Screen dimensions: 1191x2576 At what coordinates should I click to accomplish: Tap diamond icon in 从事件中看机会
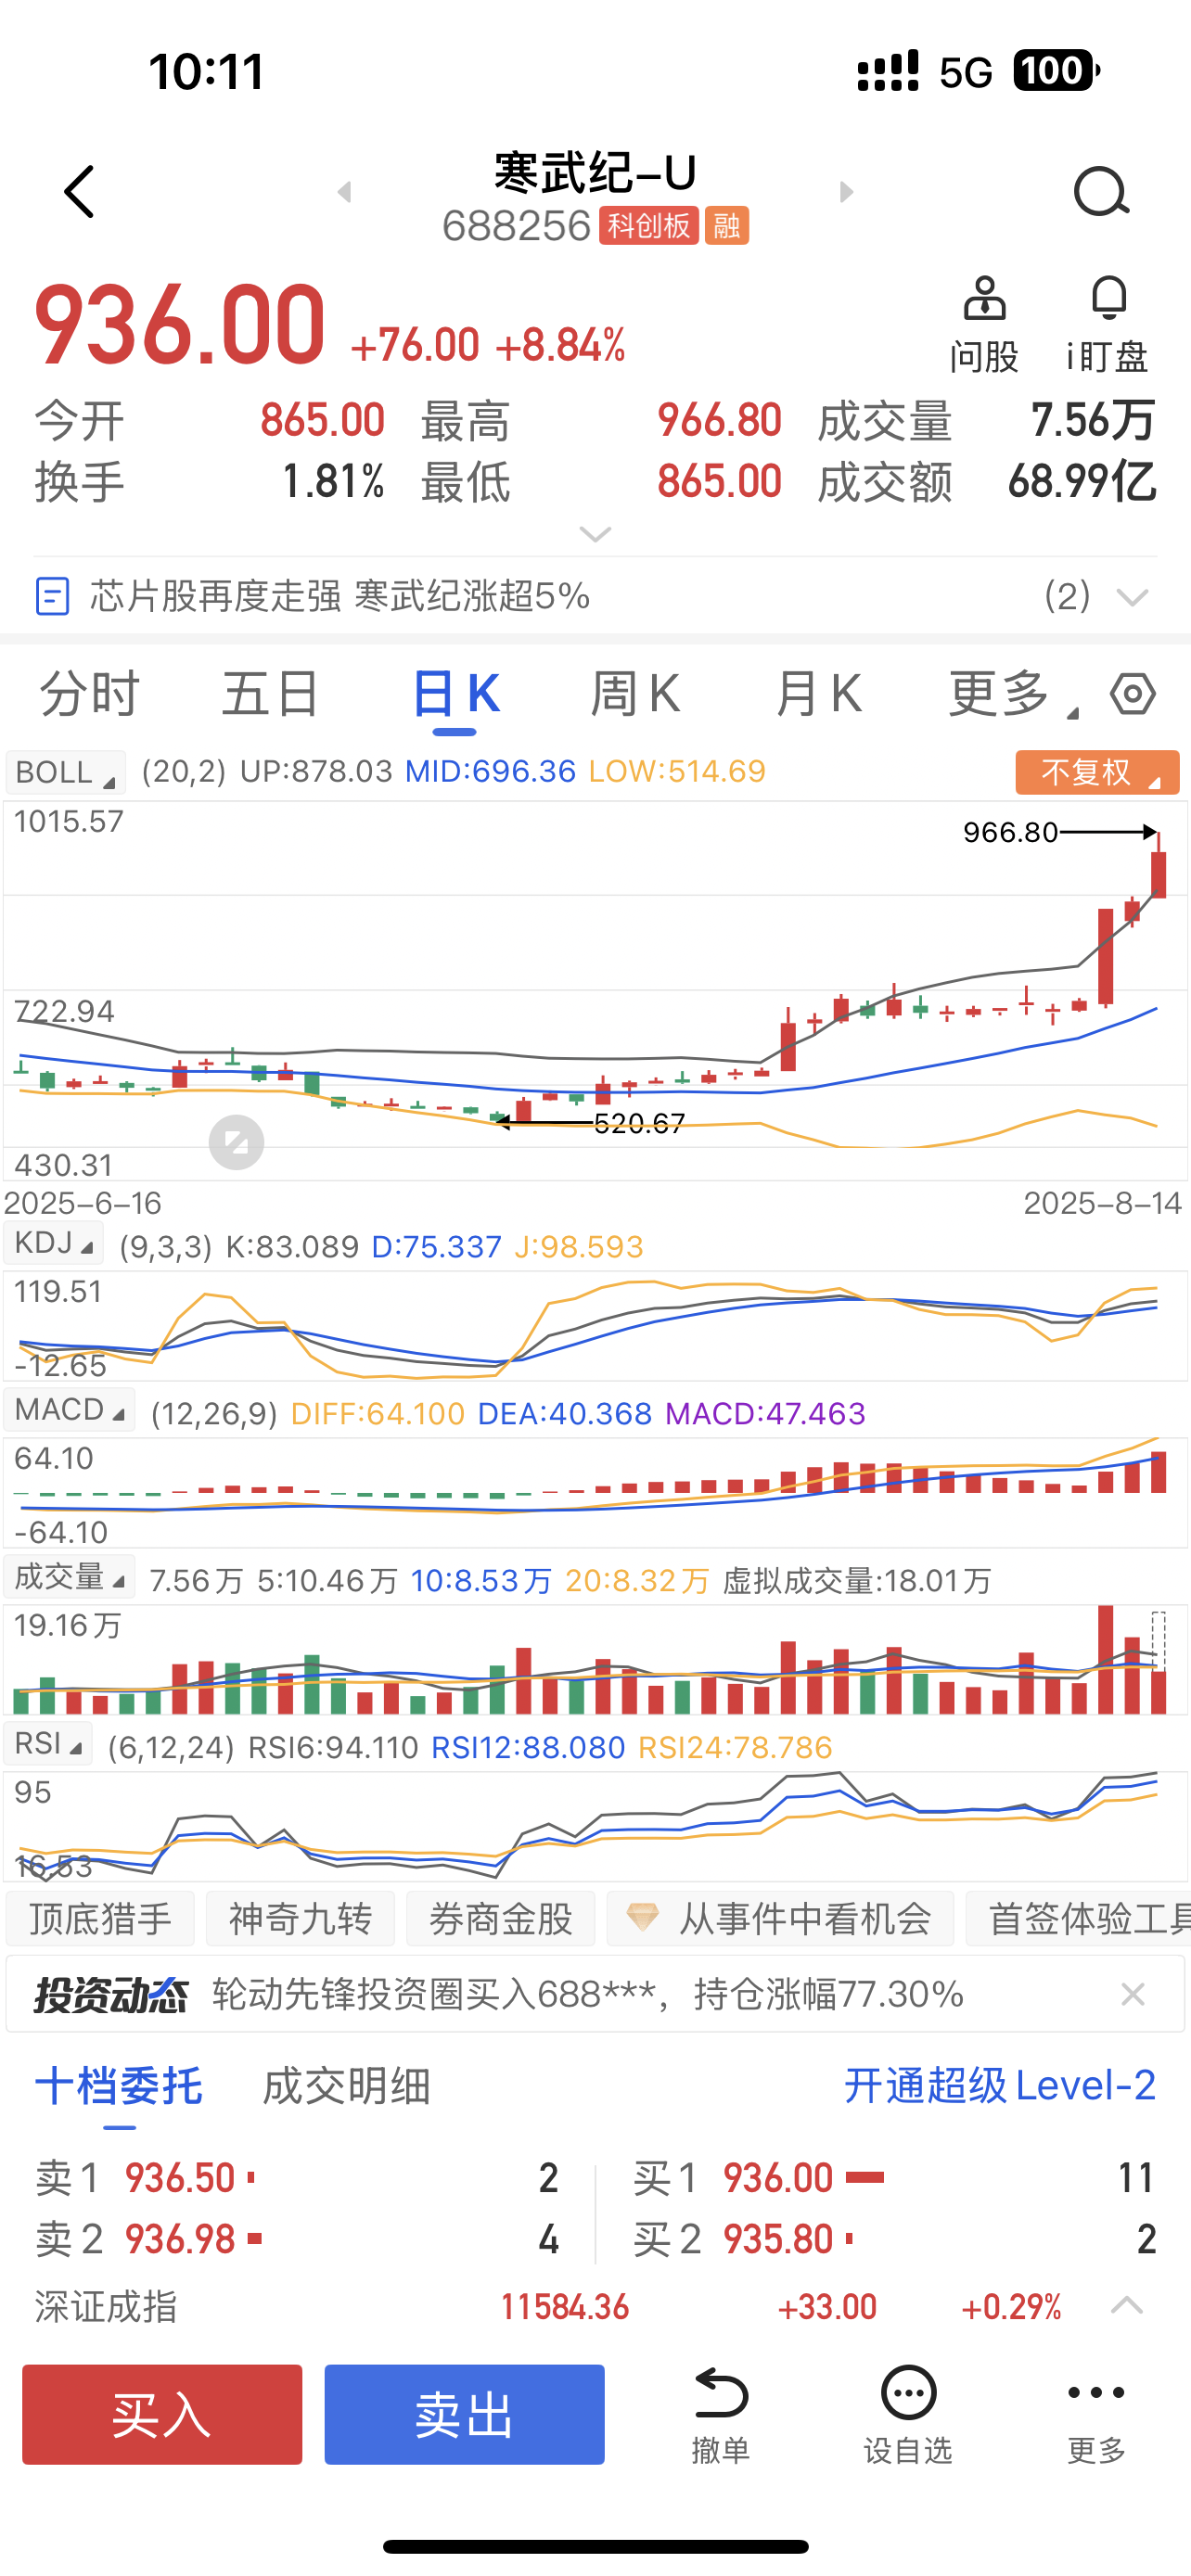(x=642, y=1918)
